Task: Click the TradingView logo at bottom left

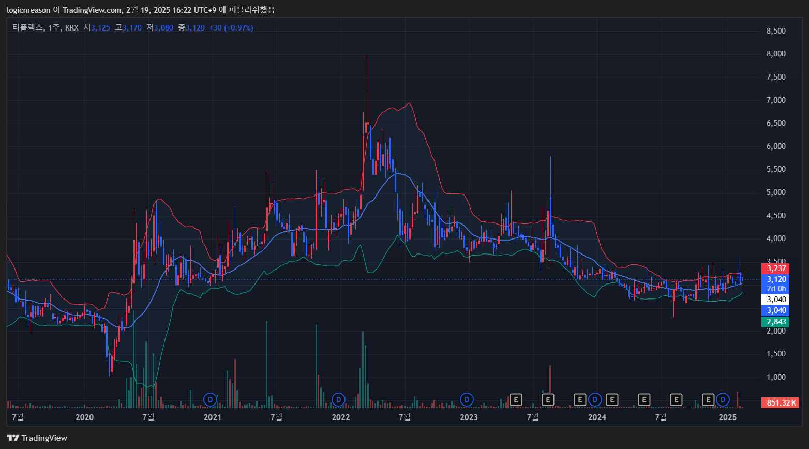Action: coord(37,438)
